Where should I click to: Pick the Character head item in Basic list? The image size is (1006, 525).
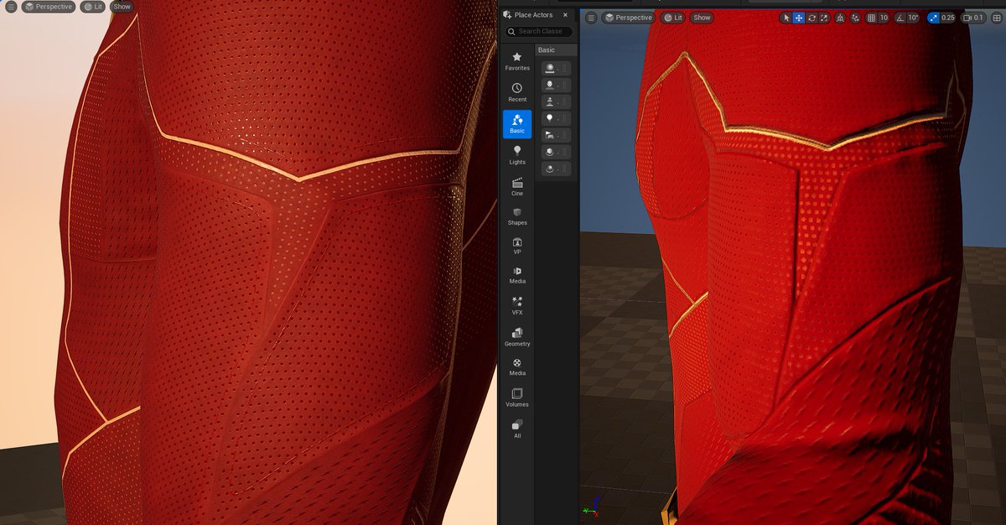(557, 85)
